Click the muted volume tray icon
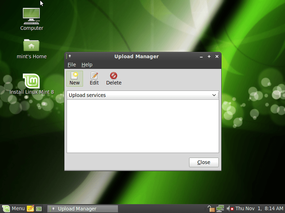 tap(230, 209)
